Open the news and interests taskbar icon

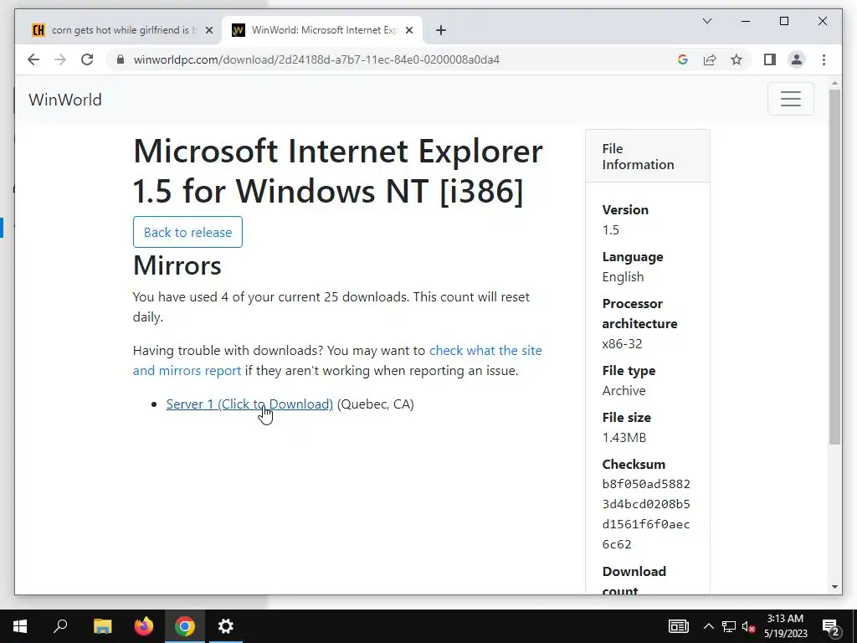click(678, 626)
